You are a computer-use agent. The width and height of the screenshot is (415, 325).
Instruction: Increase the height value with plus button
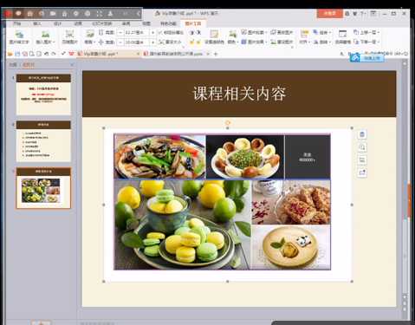[x=153, y=33]
